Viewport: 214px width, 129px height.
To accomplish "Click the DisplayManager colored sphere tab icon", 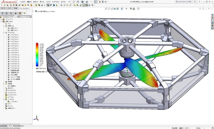I will click(x=20, y=13).
